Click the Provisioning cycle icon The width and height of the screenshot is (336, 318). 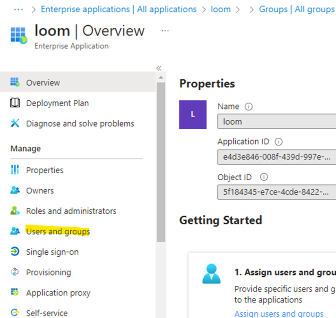[x=15, y=272]
